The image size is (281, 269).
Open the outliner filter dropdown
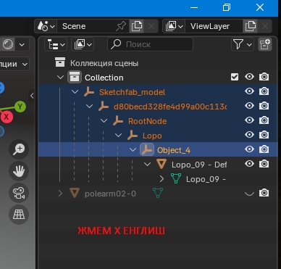point(243,44)
